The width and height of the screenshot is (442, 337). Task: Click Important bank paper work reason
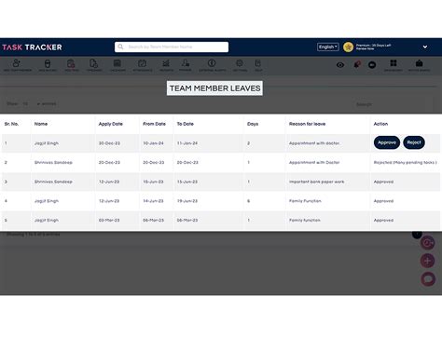316,182
